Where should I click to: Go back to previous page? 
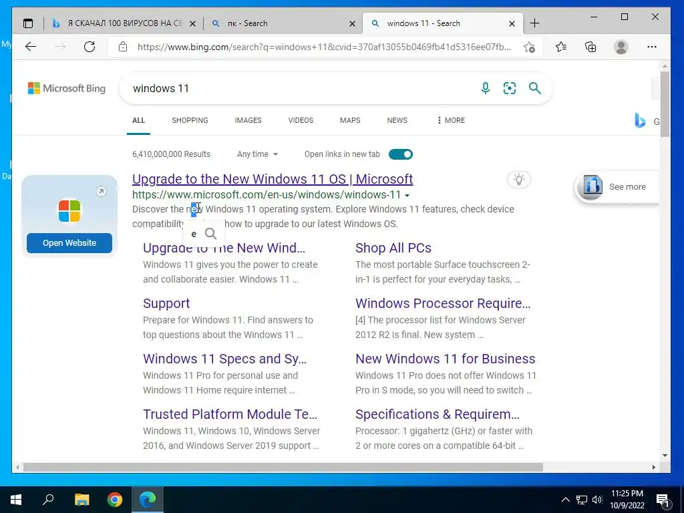click(x=31, y=47)
